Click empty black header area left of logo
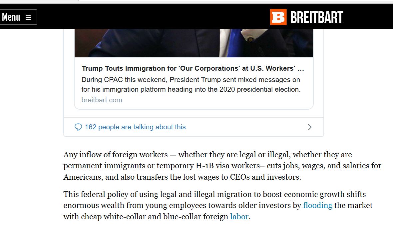This screenshot has height=228, width=393. click(x=150, y=17)
